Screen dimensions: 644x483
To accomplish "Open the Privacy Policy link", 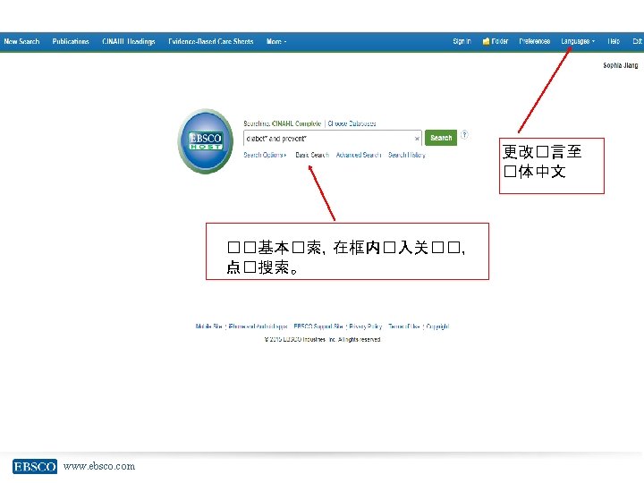I will [366, 326].
